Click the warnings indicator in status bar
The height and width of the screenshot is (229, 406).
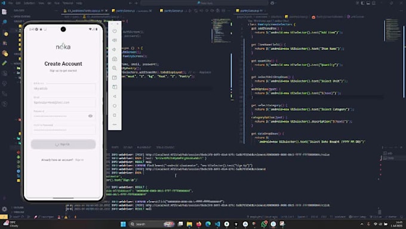(x=67, y=217)
